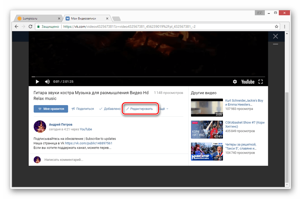
Task: Share the video via Поделиться
Action: click(83, 109)
